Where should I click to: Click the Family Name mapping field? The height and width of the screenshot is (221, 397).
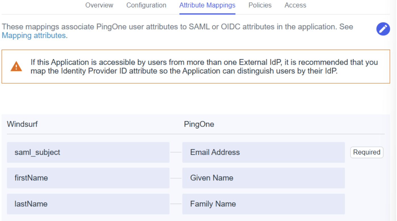point(264,204)
